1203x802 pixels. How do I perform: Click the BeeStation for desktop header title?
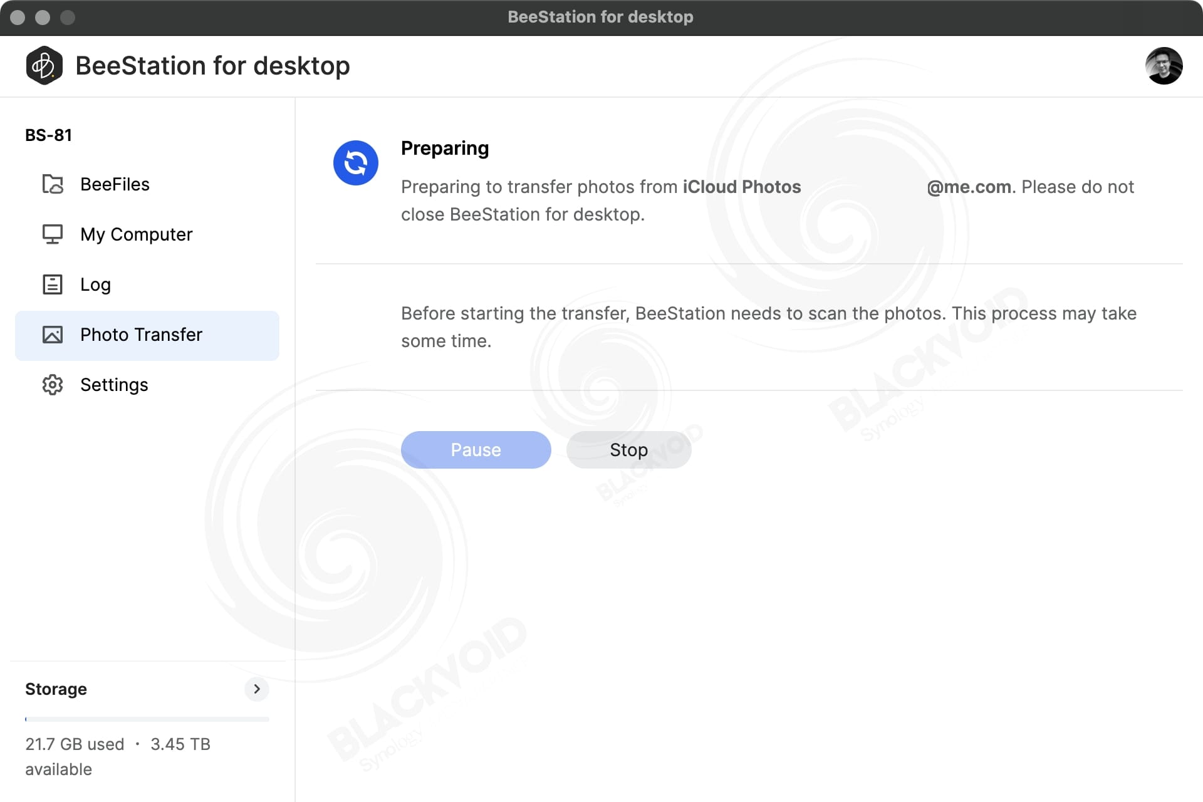pos(212,66)
